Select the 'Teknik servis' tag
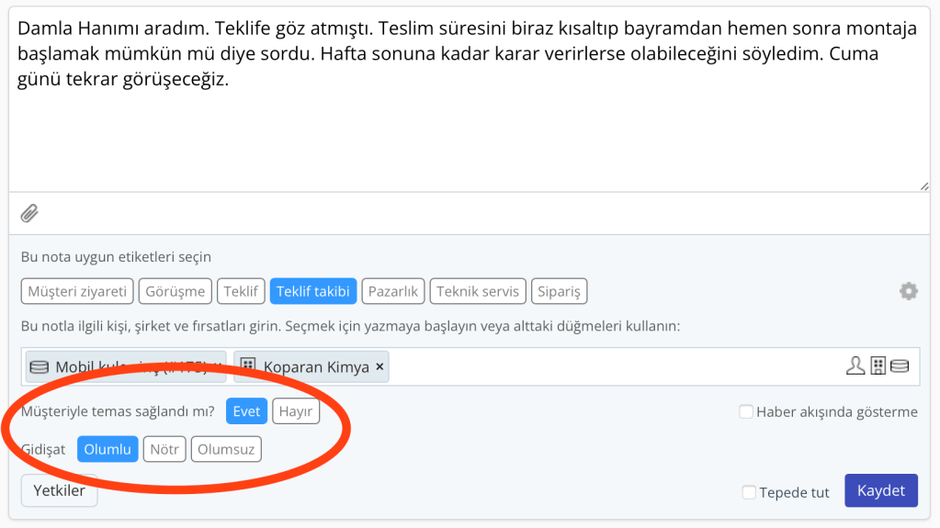Viewport: 940px width, 528px height. pos(477,292)
